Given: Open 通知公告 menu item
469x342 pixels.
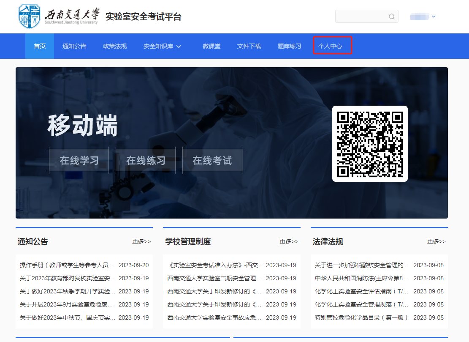Looking at the screenshot, I should 74,46.
